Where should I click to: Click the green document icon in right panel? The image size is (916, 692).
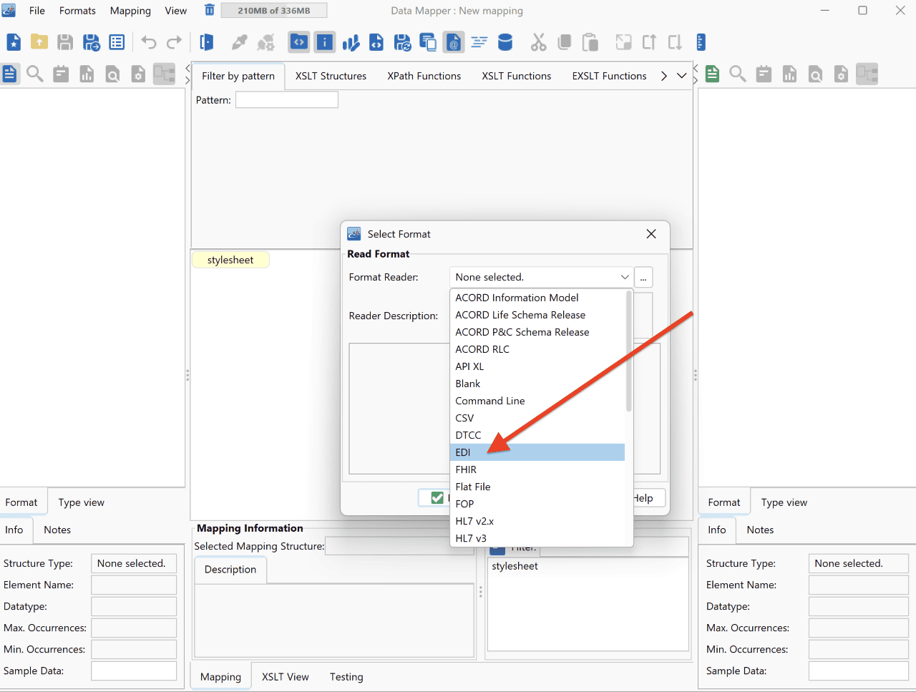pos(712,74)
